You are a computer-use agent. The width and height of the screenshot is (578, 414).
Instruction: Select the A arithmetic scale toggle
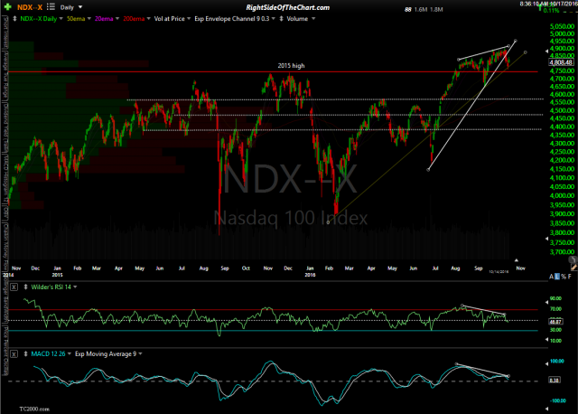click(552, 277)
